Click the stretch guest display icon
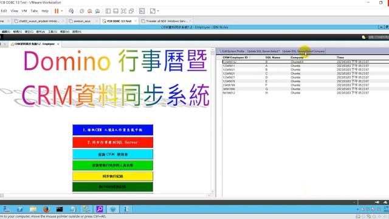 (153, 11)
